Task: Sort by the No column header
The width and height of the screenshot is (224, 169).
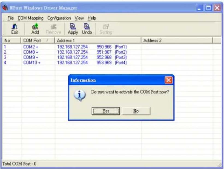Action: [11, 40]
